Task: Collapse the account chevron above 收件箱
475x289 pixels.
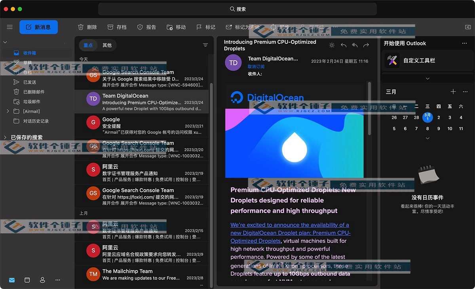Action: [5, 42]
